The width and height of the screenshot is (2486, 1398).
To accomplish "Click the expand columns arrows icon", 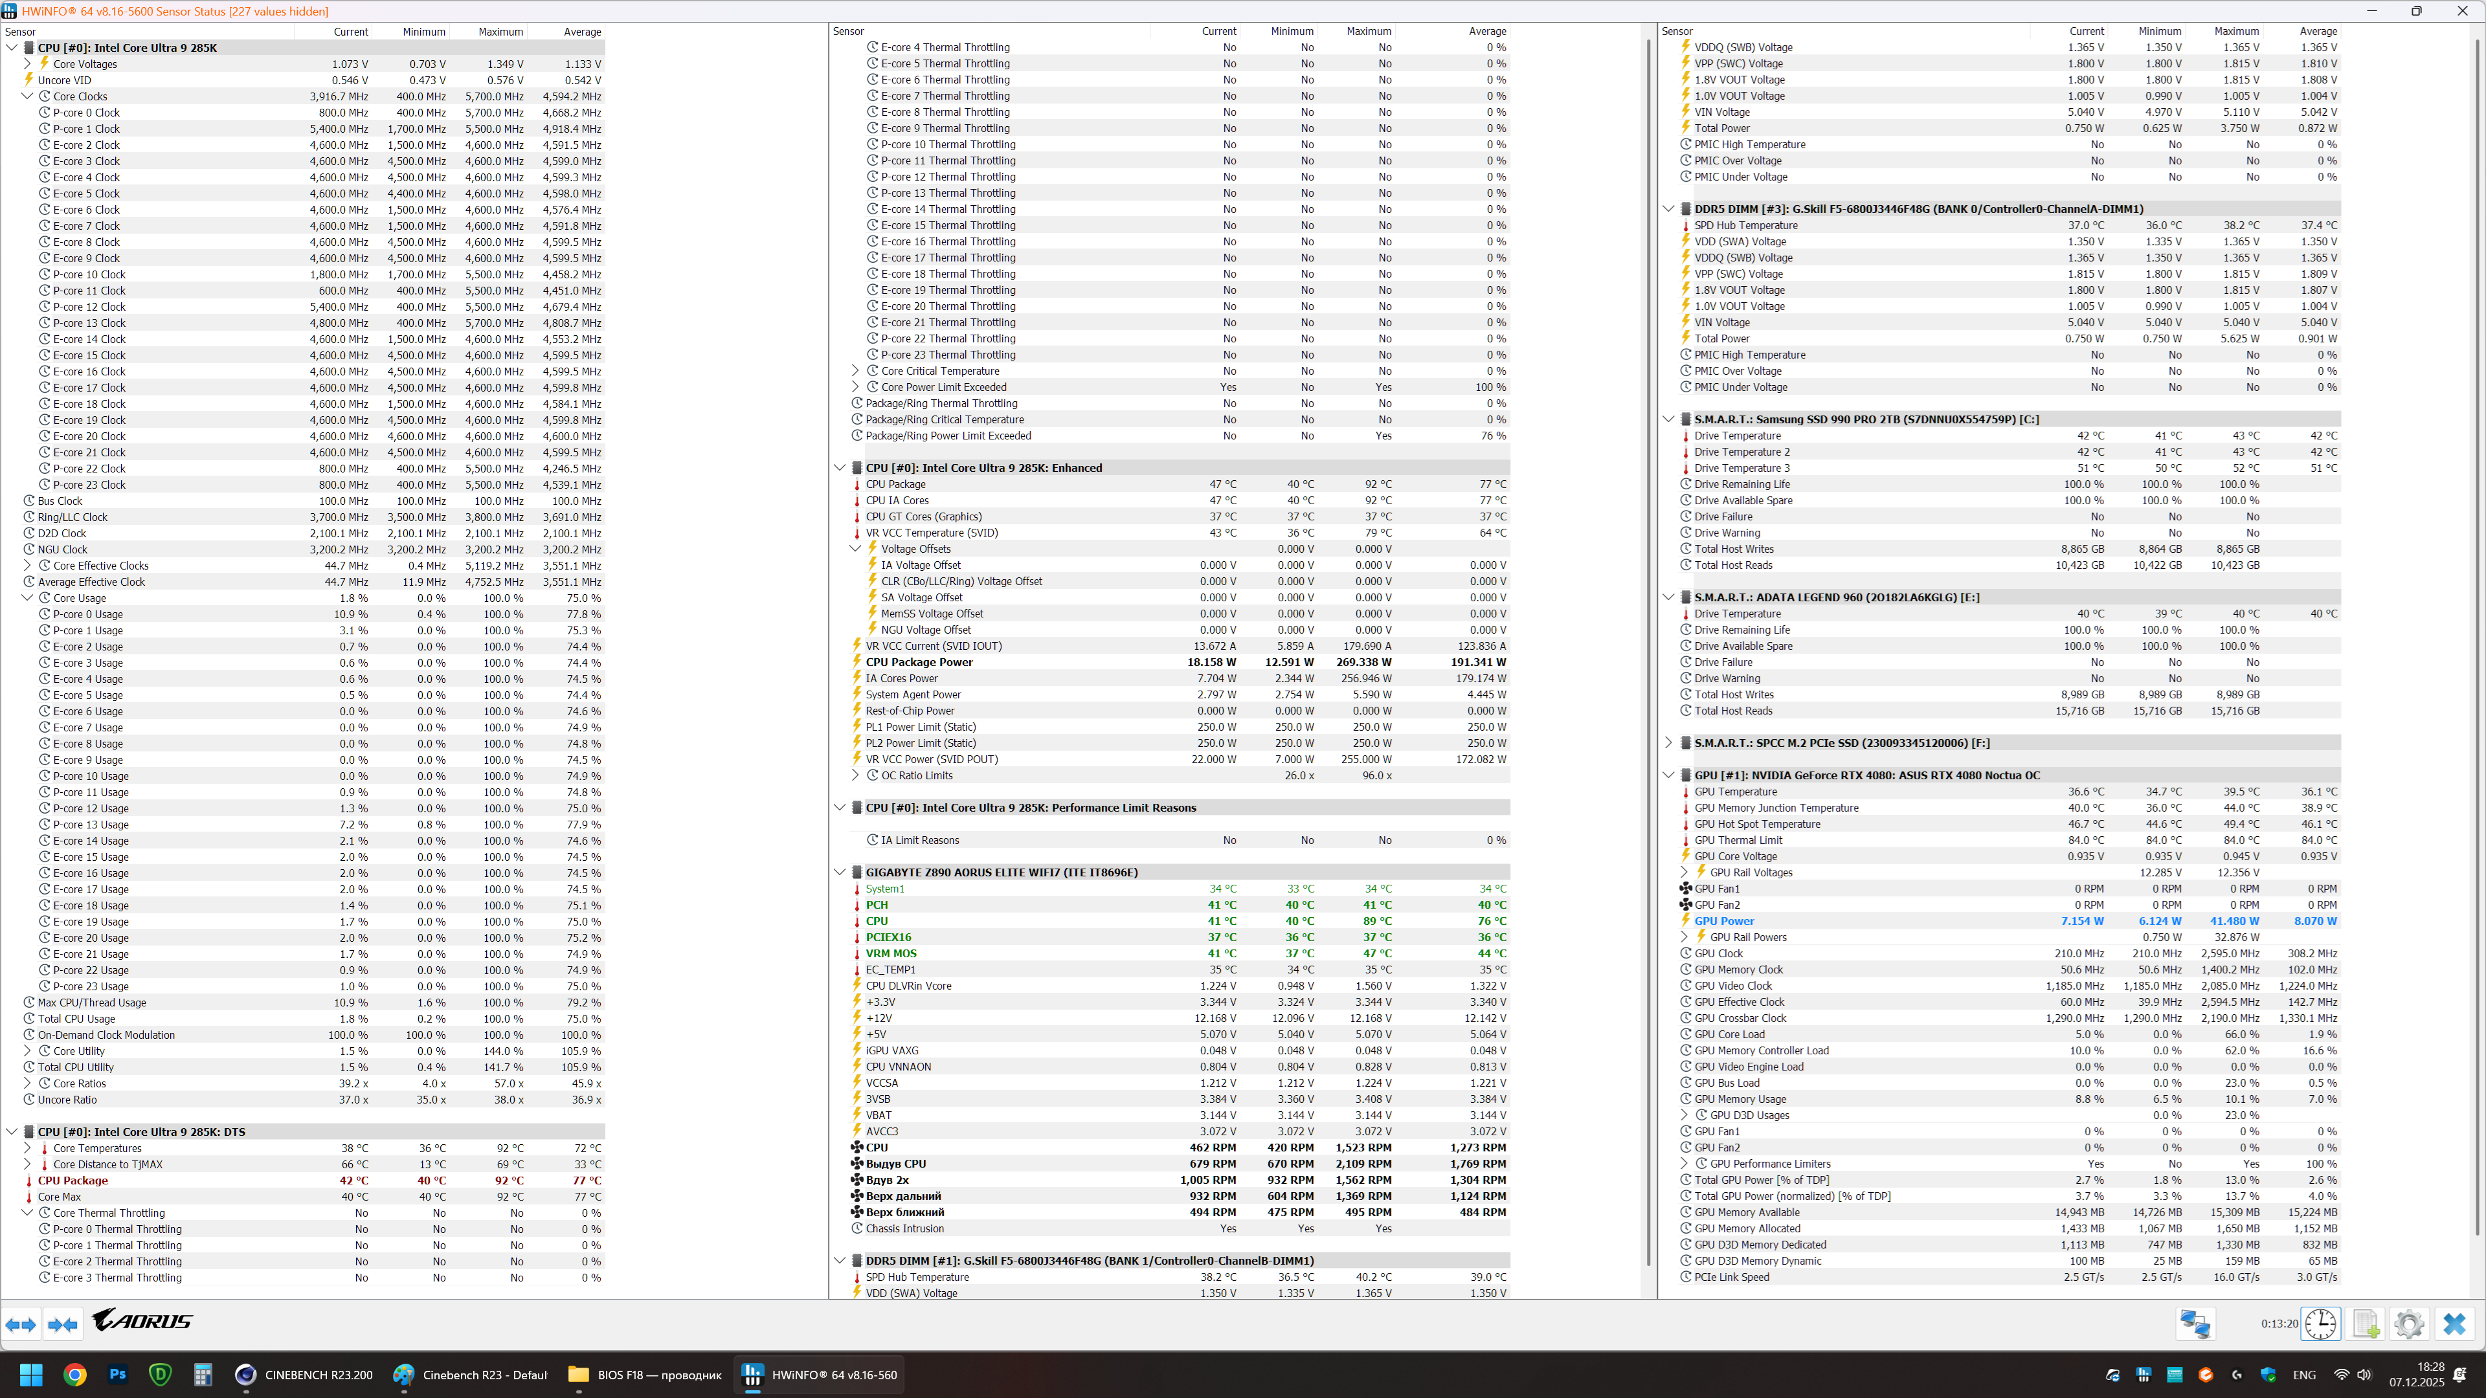I will coord(21,1325).
